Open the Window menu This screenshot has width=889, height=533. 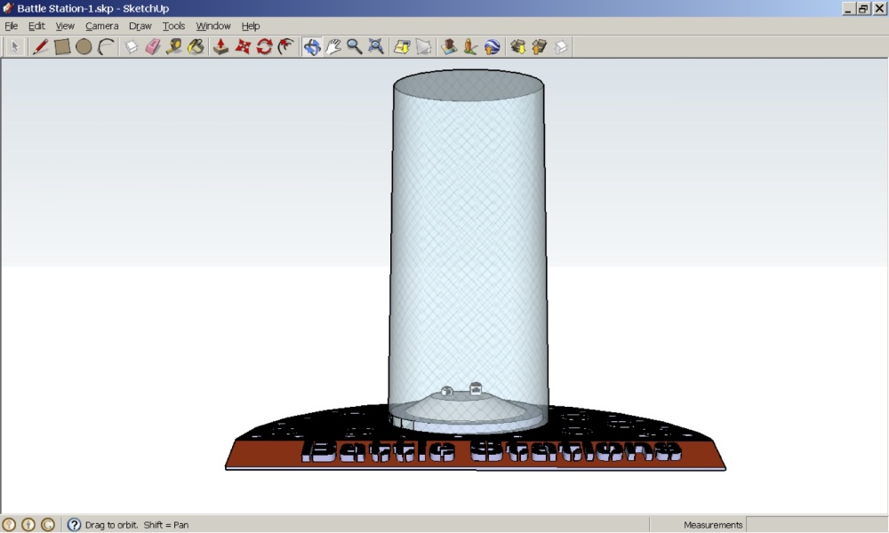212,26
